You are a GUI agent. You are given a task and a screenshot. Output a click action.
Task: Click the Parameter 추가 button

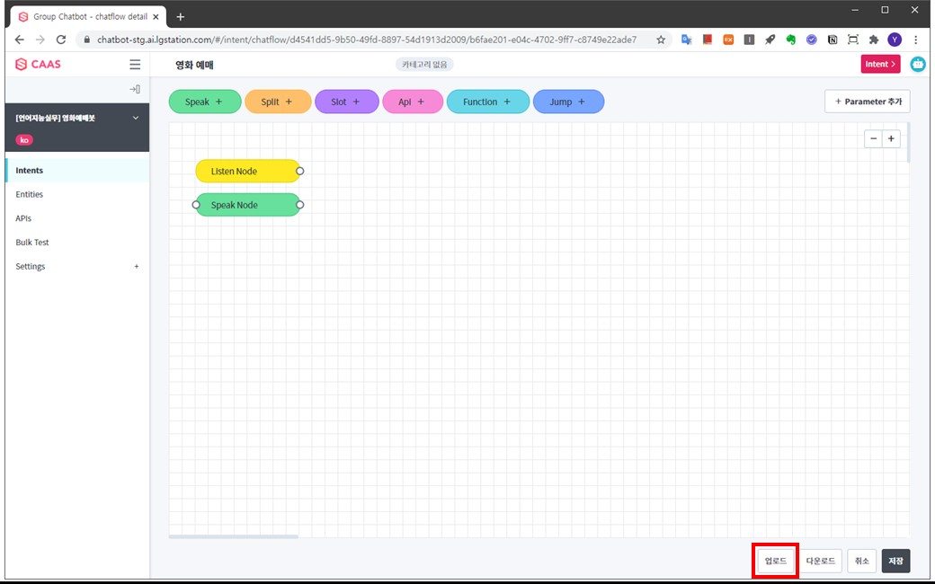coord(867,102)
